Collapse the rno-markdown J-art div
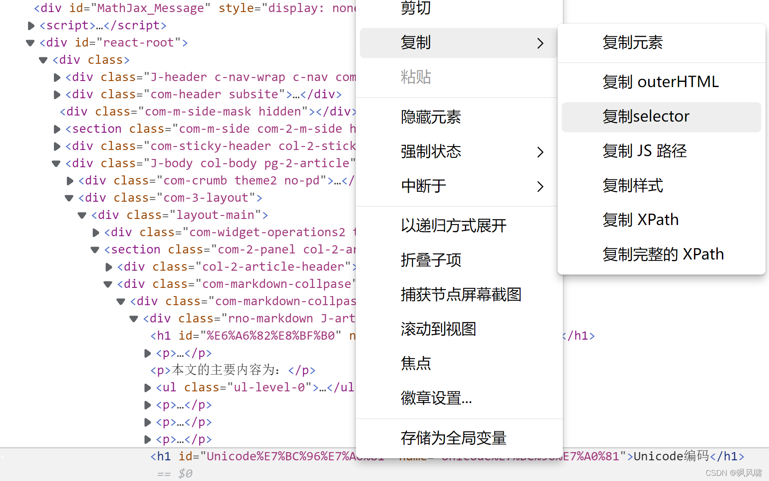769x481 pixels. click(134, 319)
